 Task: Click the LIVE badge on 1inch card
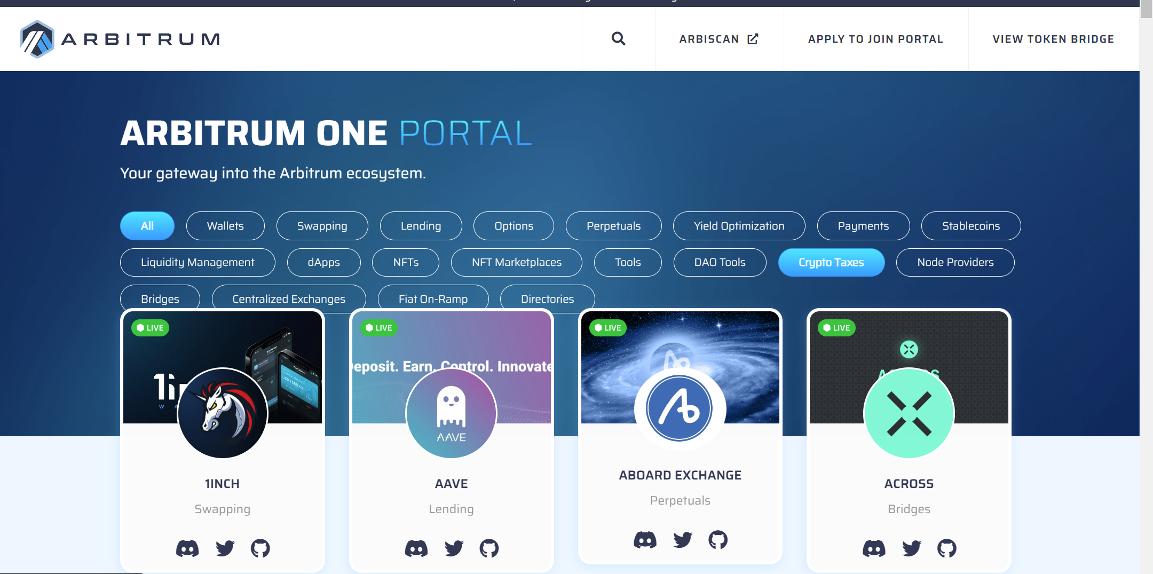(150, 328)
